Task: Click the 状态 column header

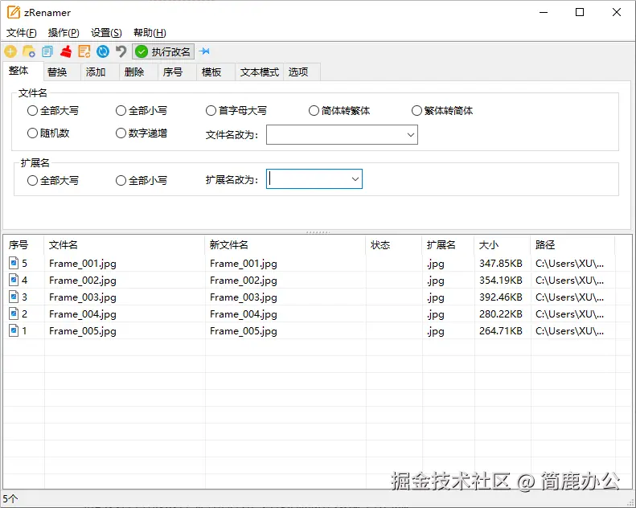Action: pos(394,245)
